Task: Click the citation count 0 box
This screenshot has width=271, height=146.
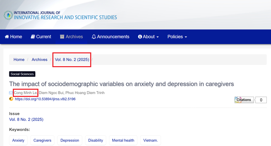Action: pos(261,100)
